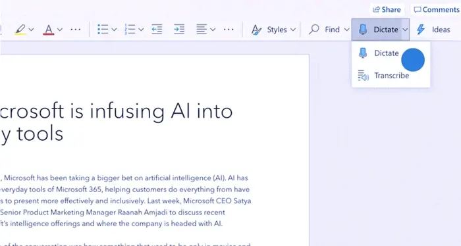Image resolution: width=461 pixels, height=246 pixels.
Task: Select the paragraph alignment icon
Action: click(x=202, y=30)
